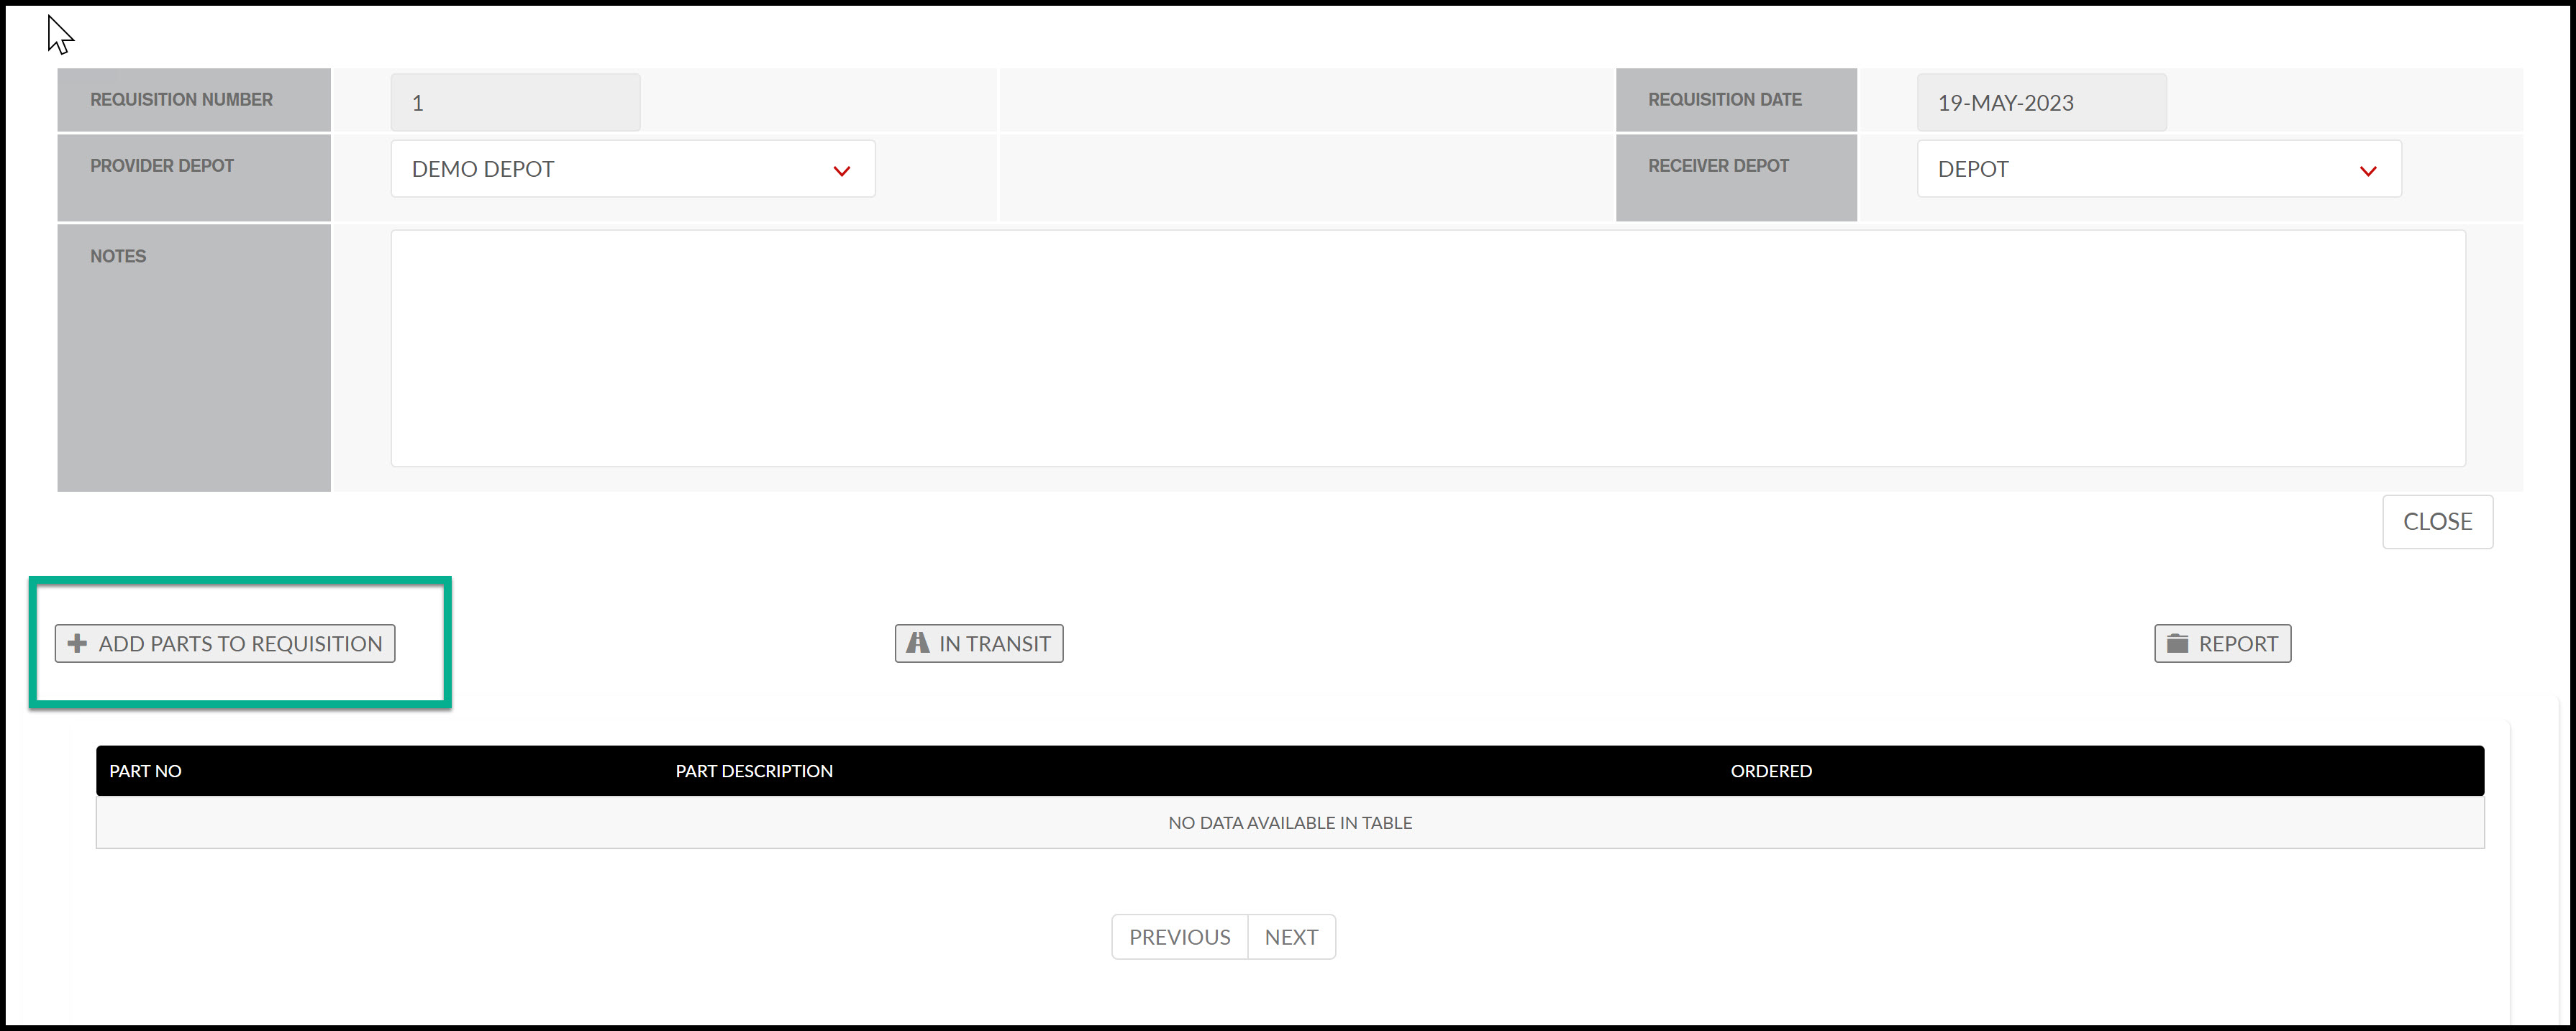The width and height of the screenshot is (2576, 1031).
Task: Close the requisition form
Action: (2437, 521)
